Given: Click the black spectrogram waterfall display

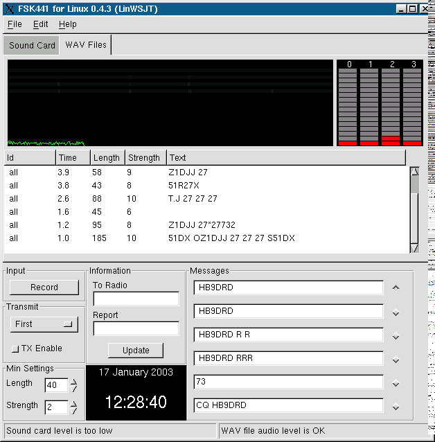Looking at the screenshot, I should [170, 103].
